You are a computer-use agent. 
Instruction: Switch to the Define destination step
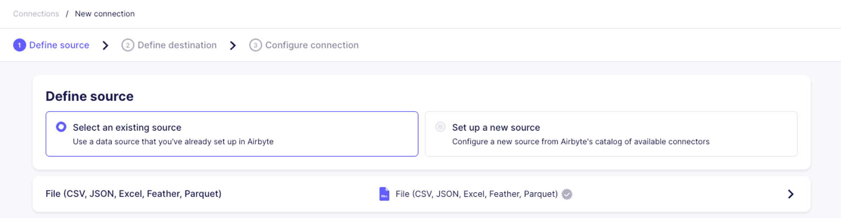(177, 45)
